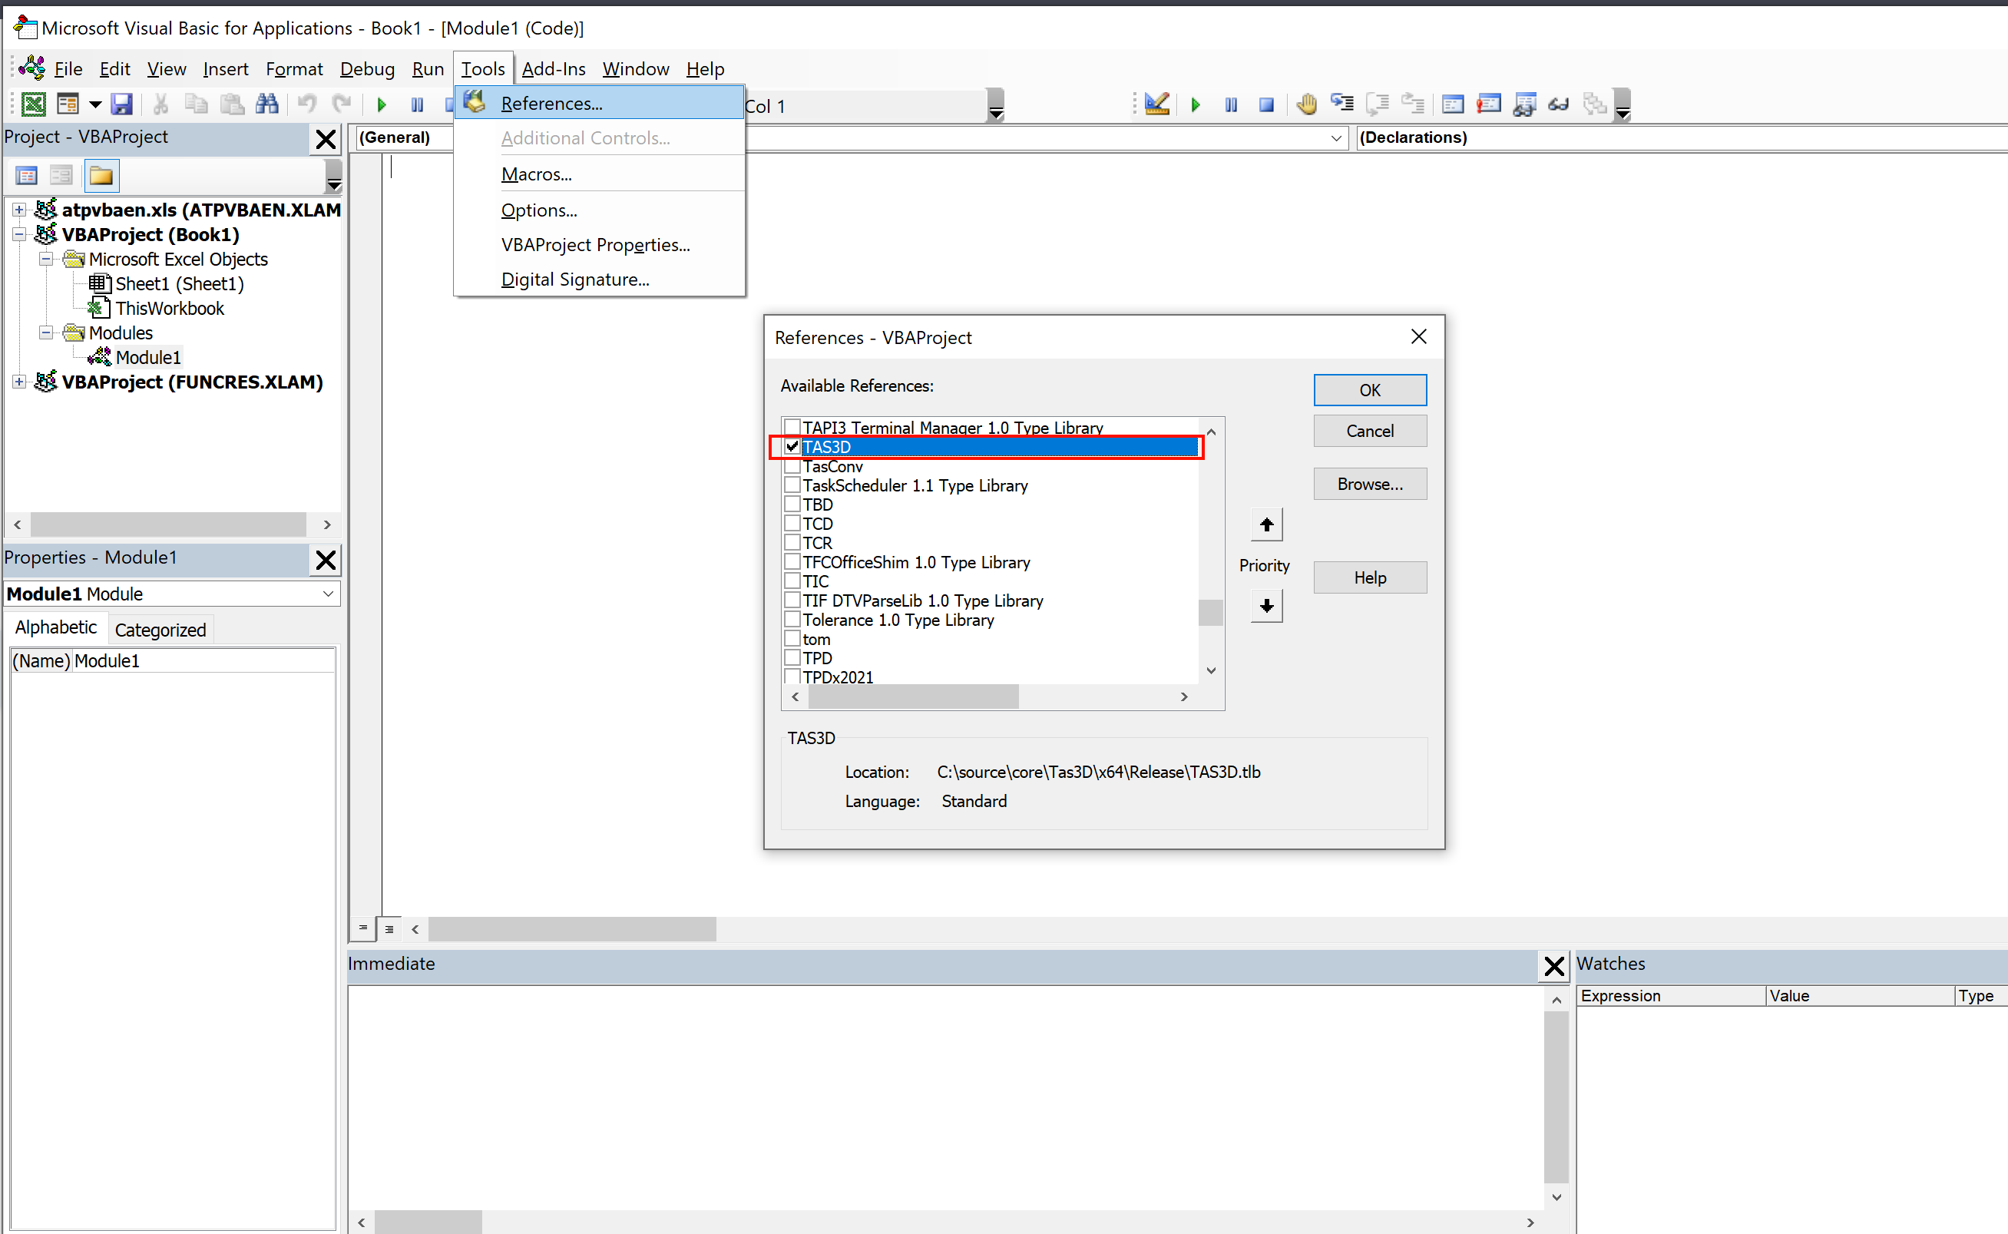Check TFCOfficeShim 1.0 Type Library checkbox
Screen dimensions: 2008x1234
(792, 561)
